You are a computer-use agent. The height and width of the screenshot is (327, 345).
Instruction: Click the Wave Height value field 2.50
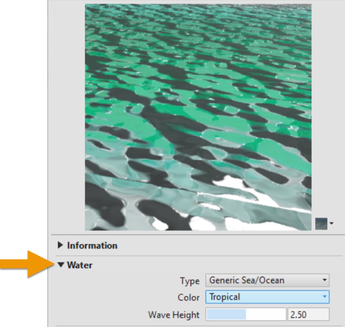[x=308, y=315]
